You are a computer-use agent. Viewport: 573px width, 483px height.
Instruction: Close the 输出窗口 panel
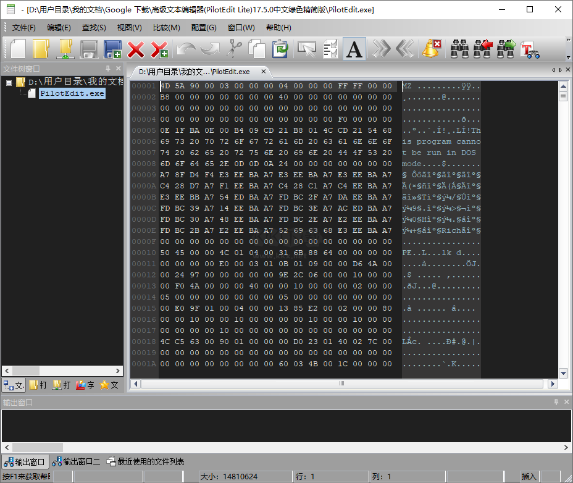(567, 402)
